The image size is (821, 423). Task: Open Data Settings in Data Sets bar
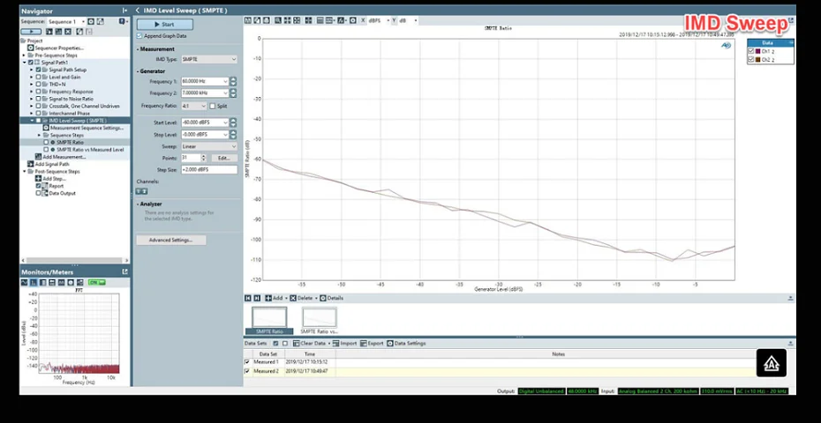pyautogui.click(x=391, y=343)
